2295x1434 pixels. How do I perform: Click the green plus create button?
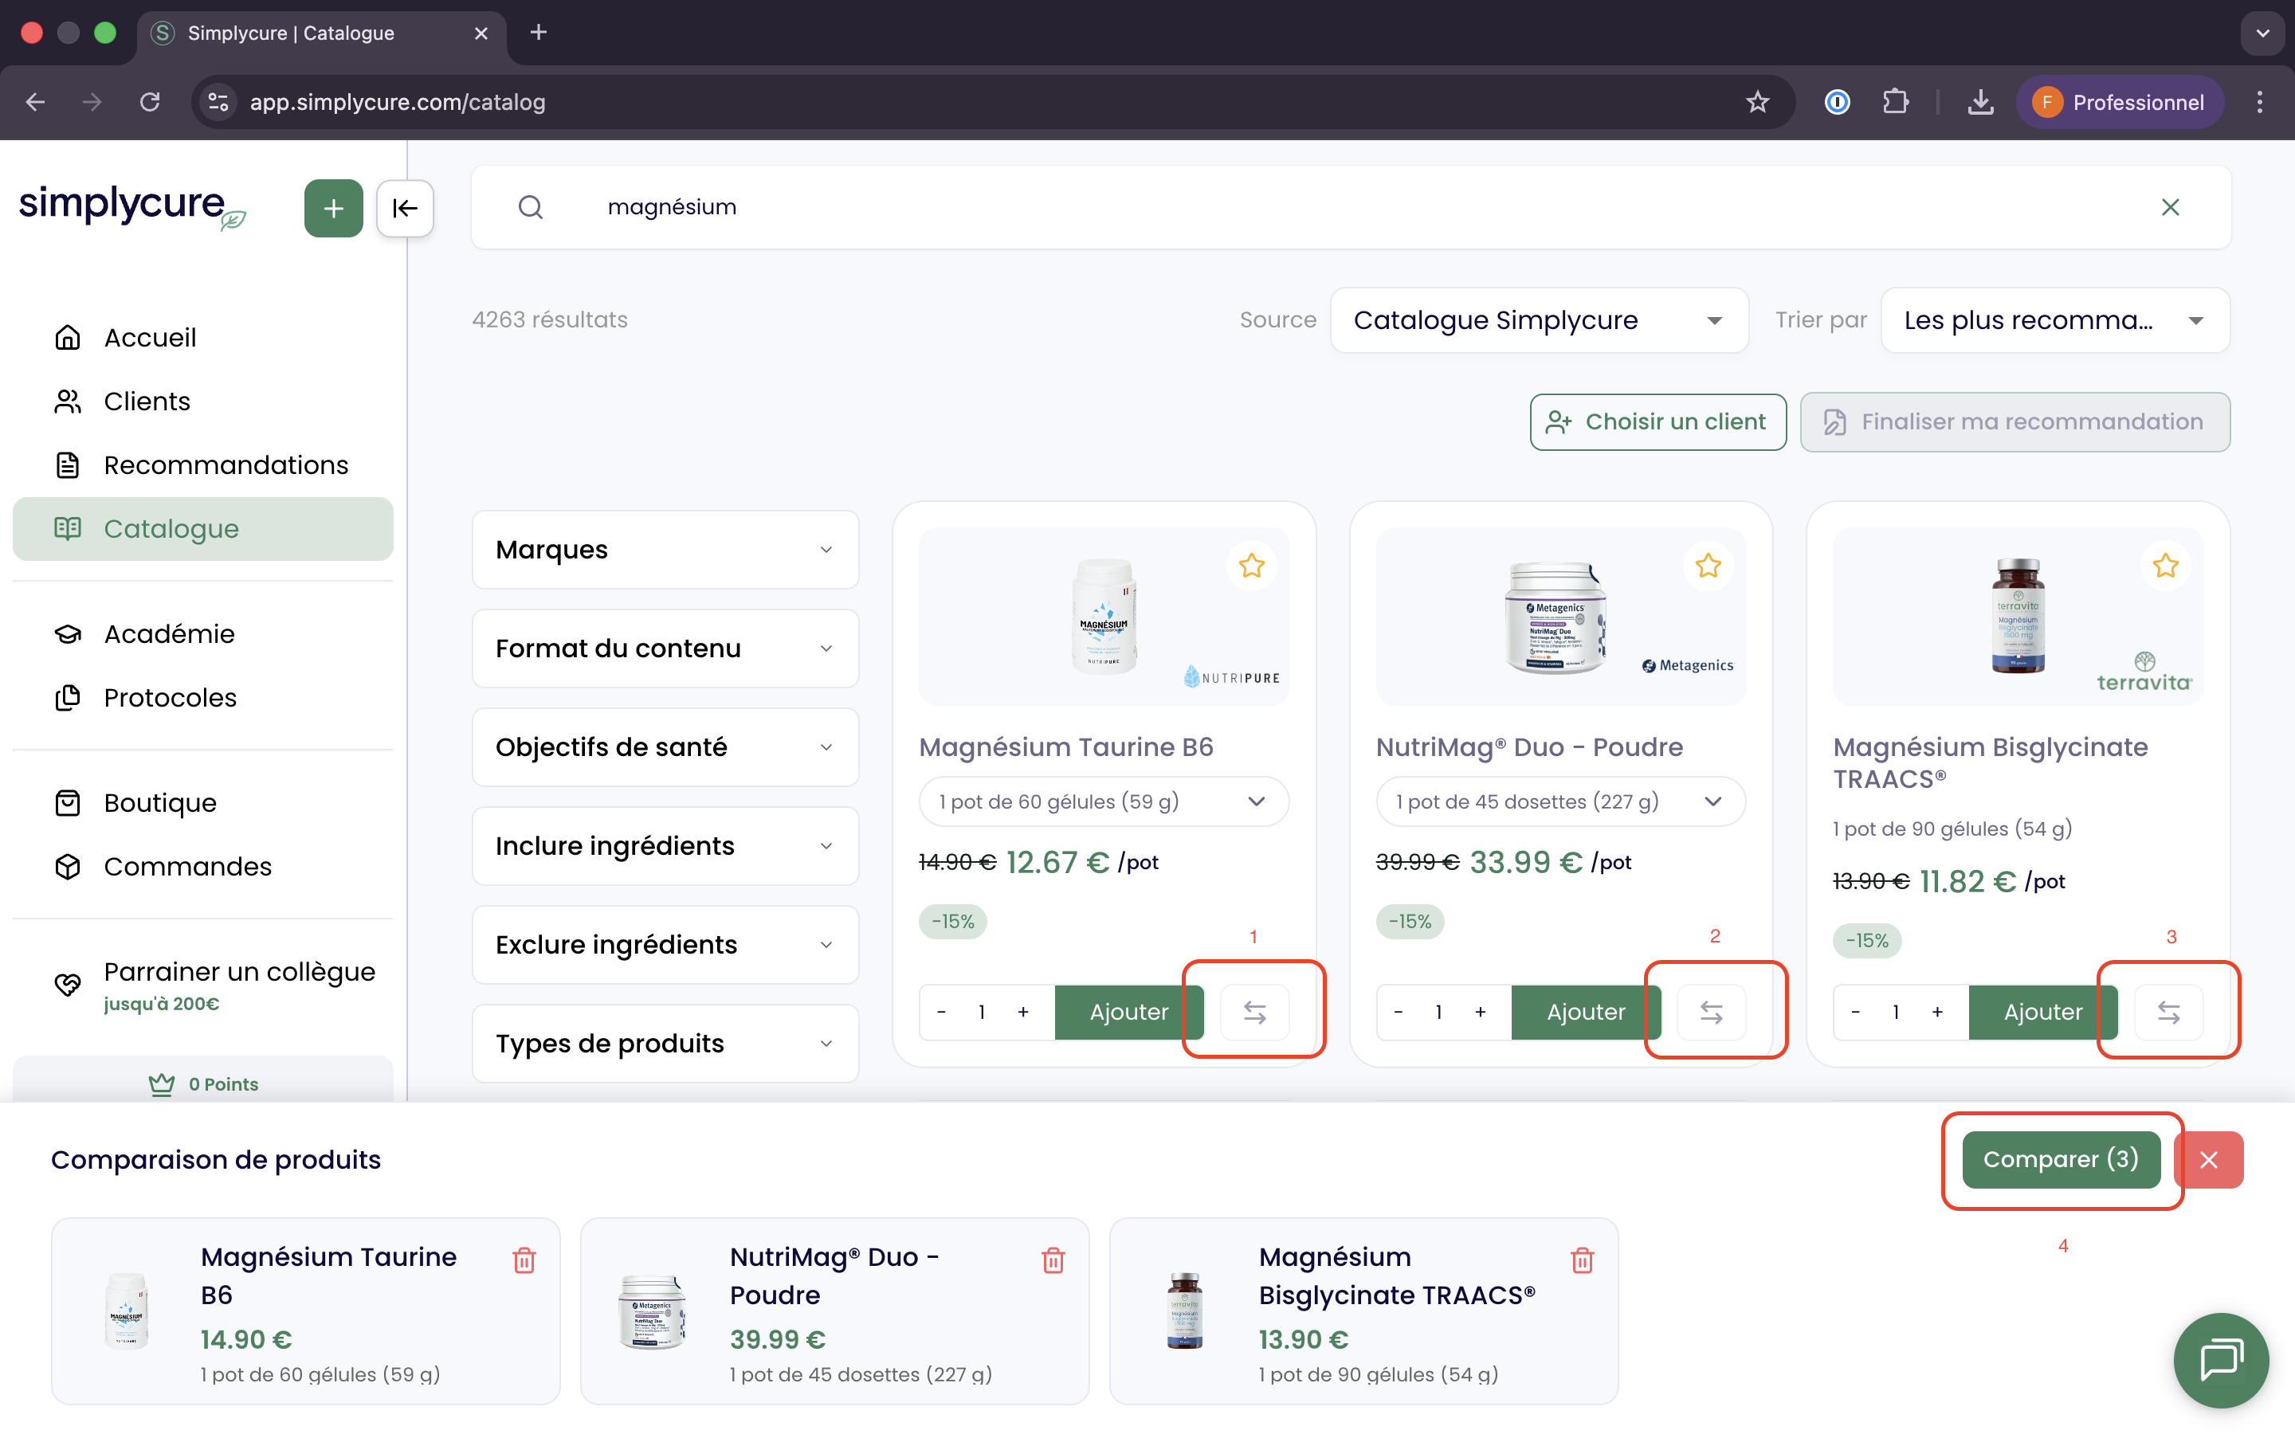coord(333,208)
